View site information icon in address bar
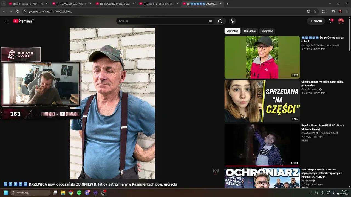 coord(25,11)
